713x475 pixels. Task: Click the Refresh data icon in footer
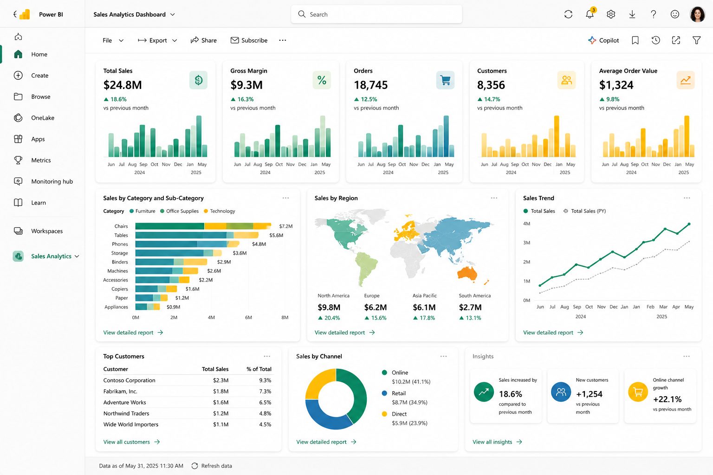click(194, 466)
